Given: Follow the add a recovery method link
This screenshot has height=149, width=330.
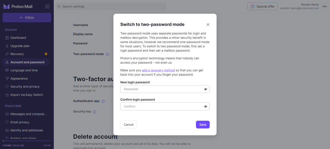Looking at the screenshot, I should click(158, 70).
